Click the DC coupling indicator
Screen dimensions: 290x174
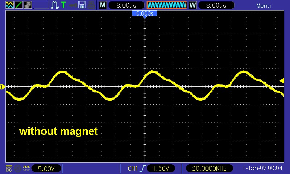click(x=9, y=168)
